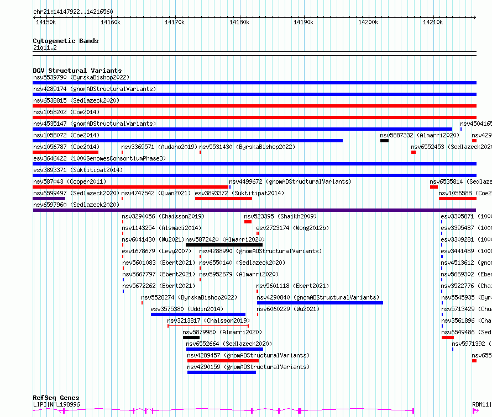Viewport: 492px width, 417px height.
Task: Click the 14150k ruler position
Action: (x=46, y=22)
